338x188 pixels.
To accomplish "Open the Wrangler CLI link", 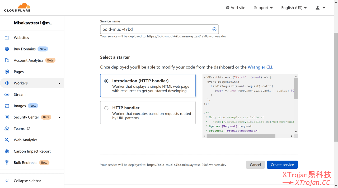I will (x=260, y=67).
